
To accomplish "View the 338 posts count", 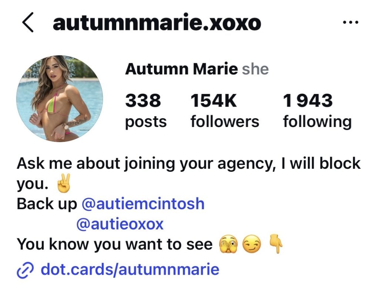I will click(146, 111).
